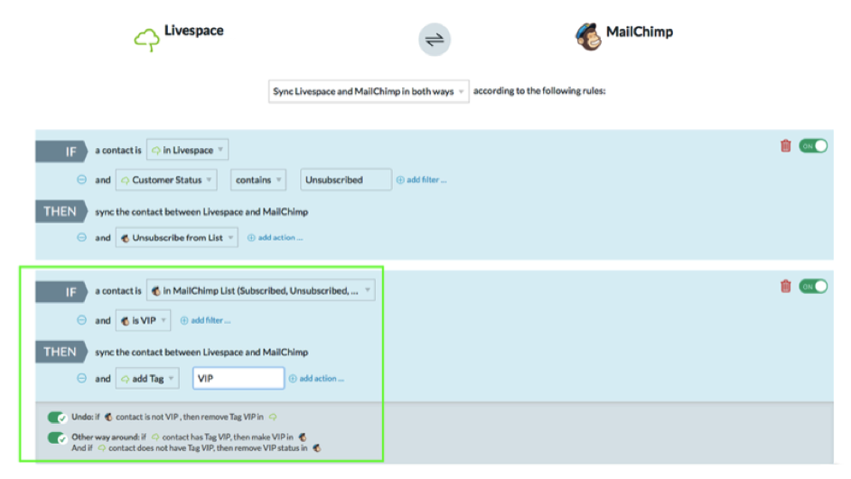Open the is VIP filter dropdown
This screenshot has width=851, height=479.
(143, 321)
